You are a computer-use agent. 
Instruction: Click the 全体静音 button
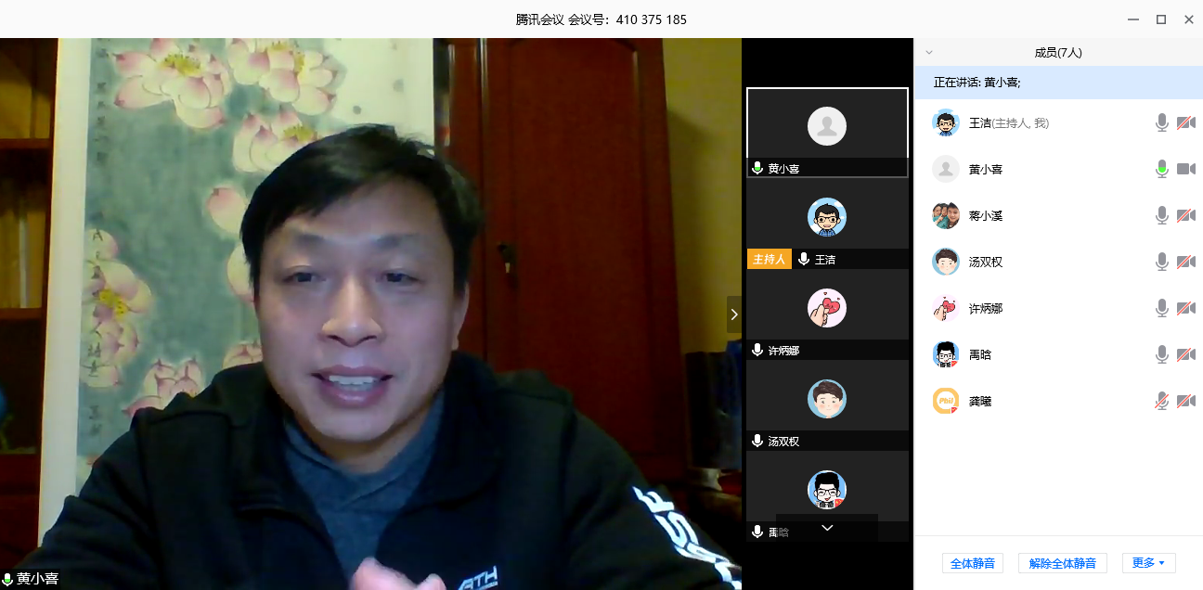pos(972,563)
